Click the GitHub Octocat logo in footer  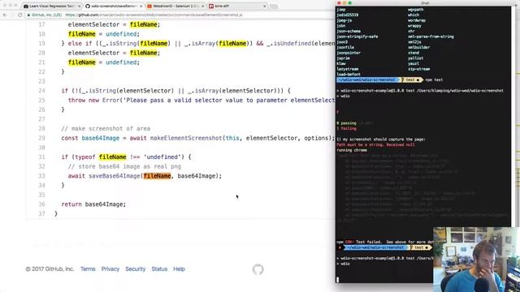(x=258, y=269)
